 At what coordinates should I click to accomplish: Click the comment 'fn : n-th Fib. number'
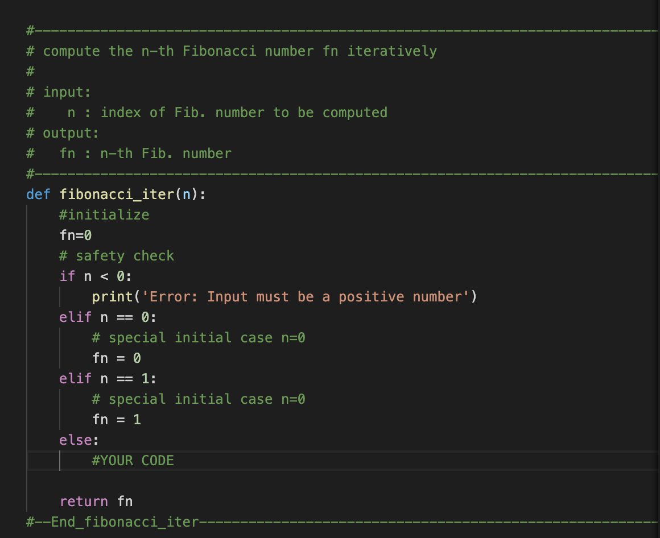(146, 154)
